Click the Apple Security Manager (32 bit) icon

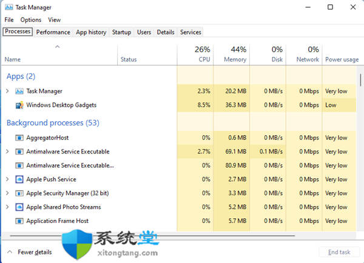tap(19, 193)
